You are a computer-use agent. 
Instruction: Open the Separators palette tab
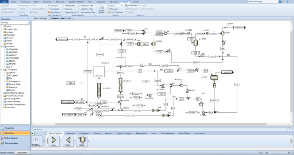coord(71,133)
